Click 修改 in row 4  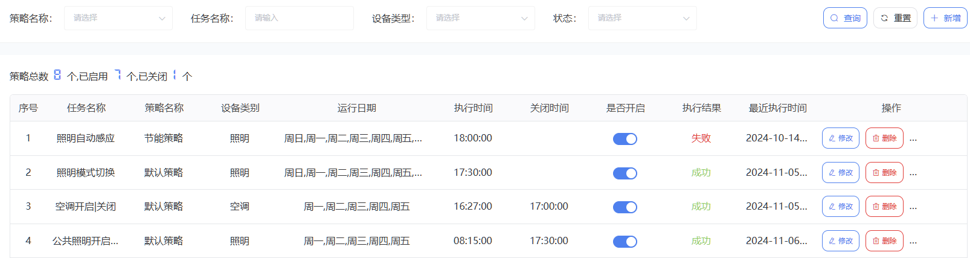(841, 241)
